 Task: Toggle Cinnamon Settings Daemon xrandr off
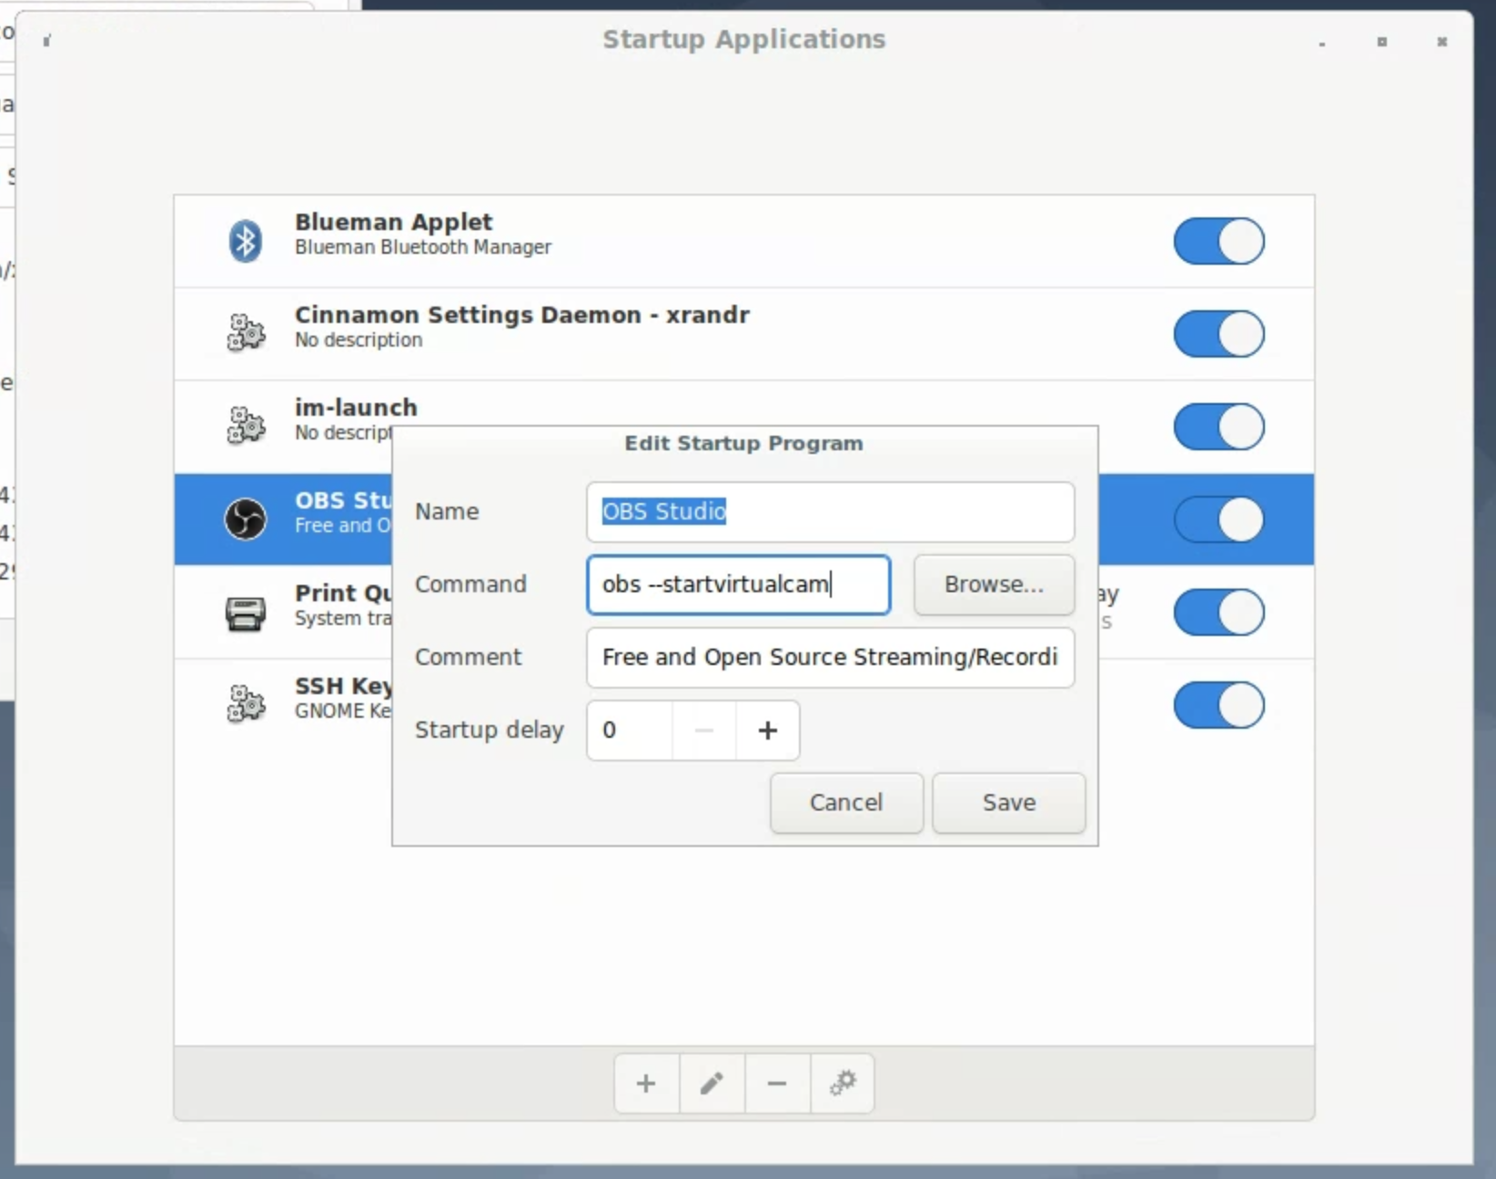[x=1218, y=334]
